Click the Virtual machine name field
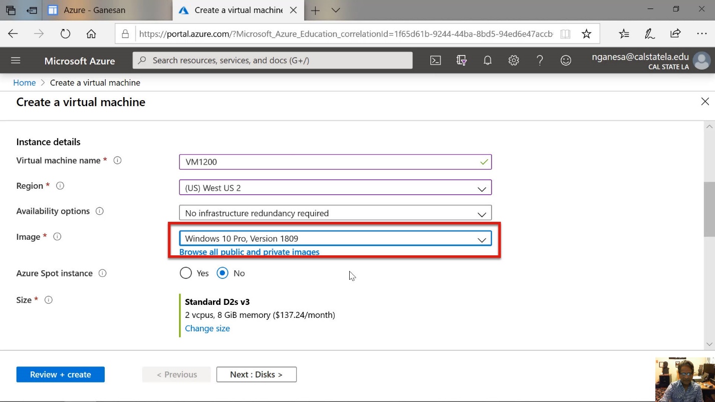This screenshot has width=715, height=402. pyautogui.click(x=335, y=162)
